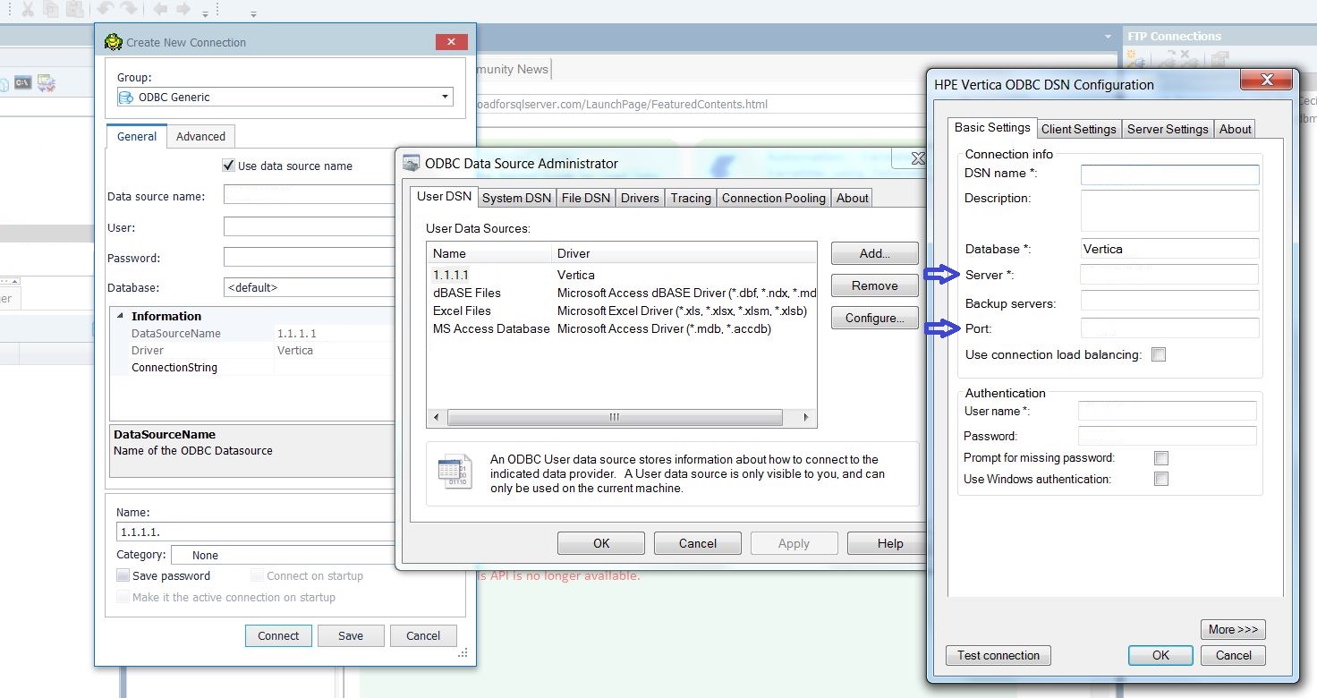Image resolution: width=1317 pixels, height=698 pixels.
Task: Click the Paste clipboard toolbar icon
Action: point(74,9)
